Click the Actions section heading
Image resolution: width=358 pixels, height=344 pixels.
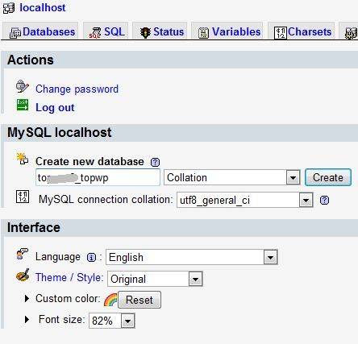31,60
